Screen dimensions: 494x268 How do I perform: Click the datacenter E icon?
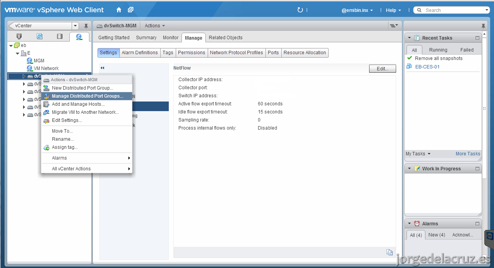pos(24,53)
